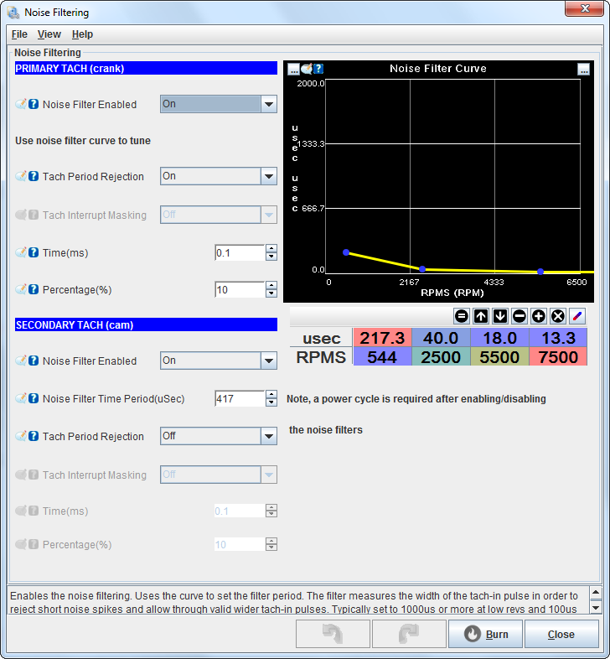Click the plus circle icon in curve toolbar

click(x=539, y=316)
